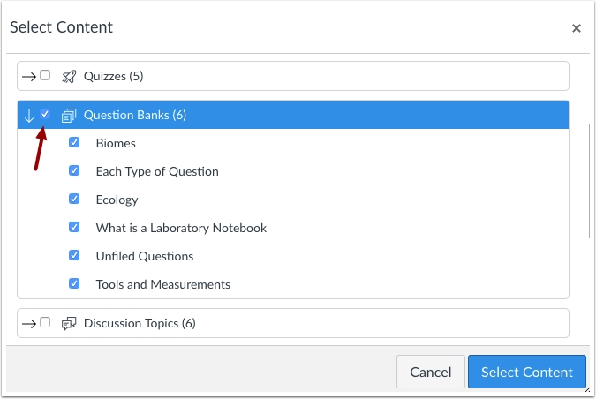
Task: Deselect Tools and Measurements checkbox
Action: 75,284
